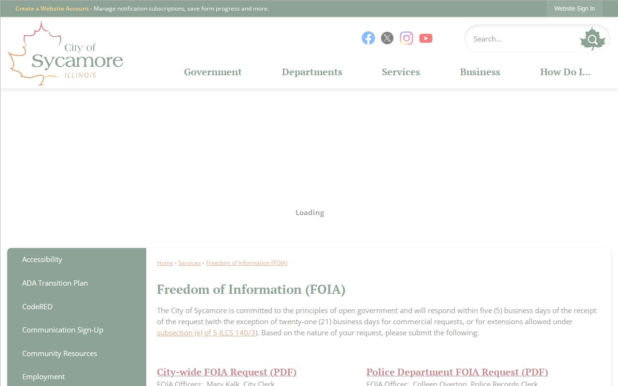The width and height of the screenshot is (618, 386).
Task: Click the Home breadcrumb link
Action: coord(165,263)
